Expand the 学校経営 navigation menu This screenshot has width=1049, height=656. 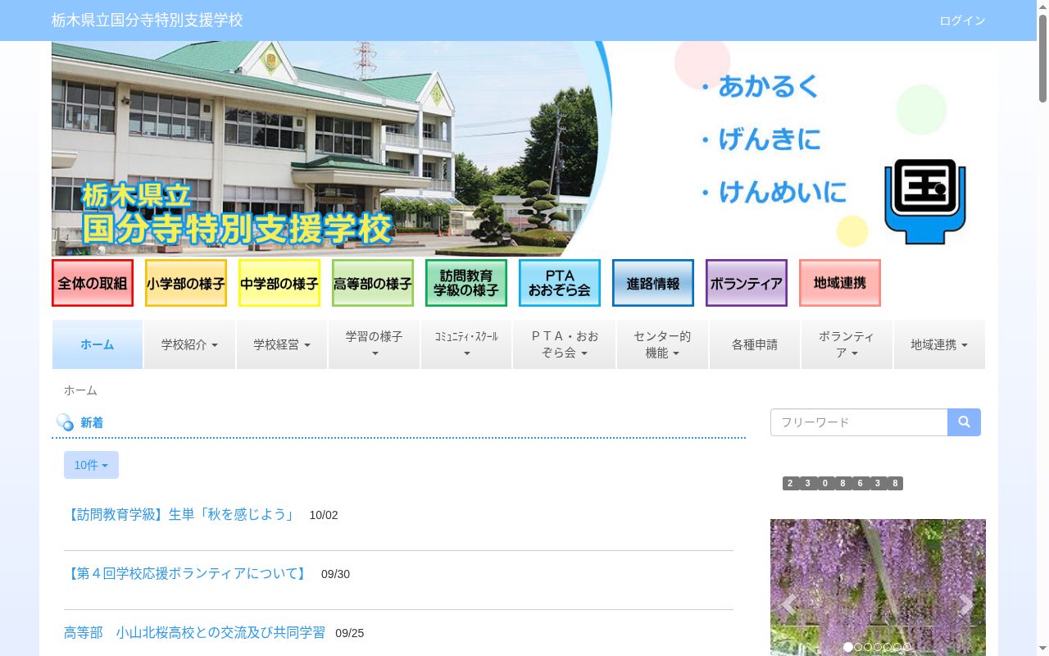point(282,344)
